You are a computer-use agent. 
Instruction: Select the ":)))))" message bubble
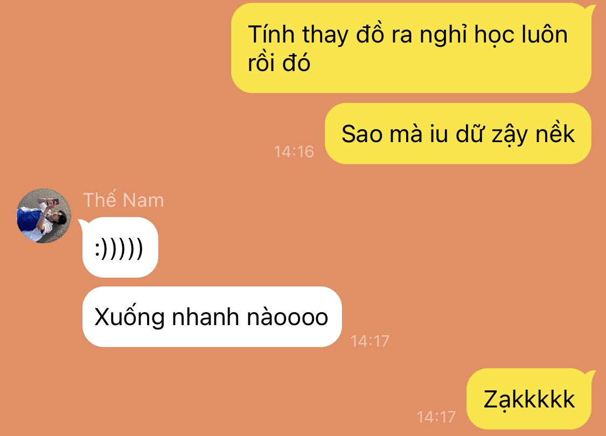click(120, 247)
